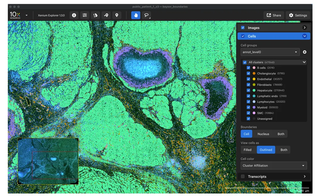Collapse the Cells panel chevron
This screenshot has width=317, height=196.
coord(304,36)
